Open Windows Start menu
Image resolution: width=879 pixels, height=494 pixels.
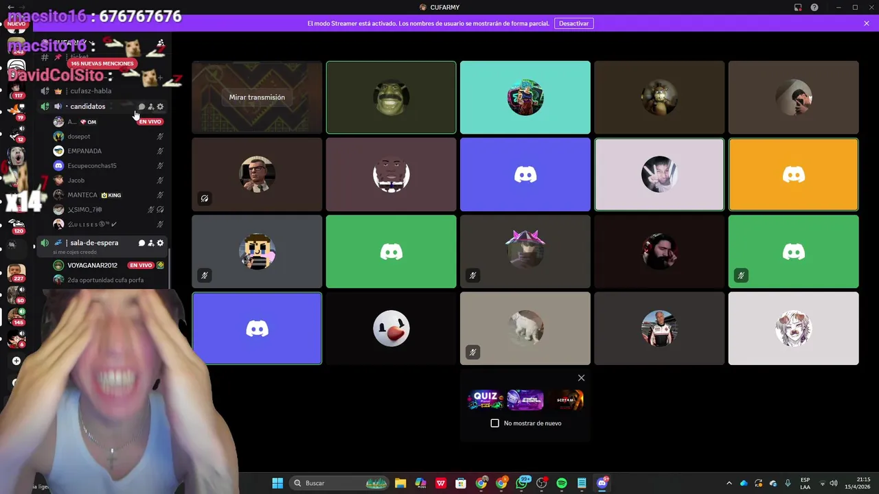tap(277, 483)
